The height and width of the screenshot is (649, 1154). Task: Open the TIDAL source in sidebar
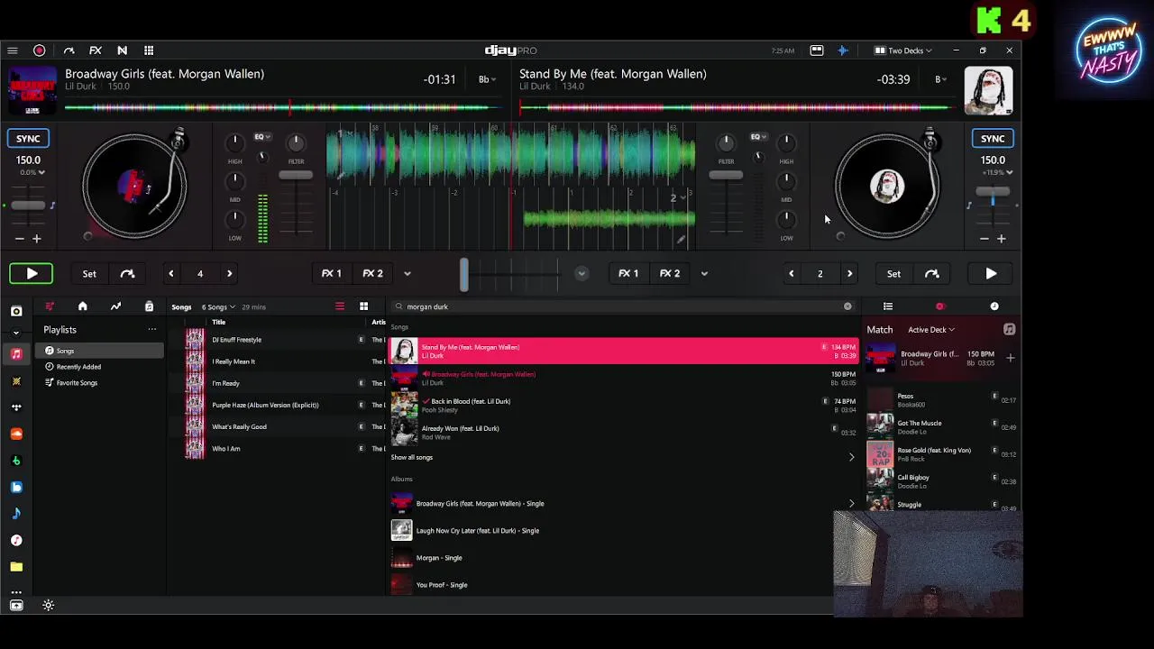[16, 407]
